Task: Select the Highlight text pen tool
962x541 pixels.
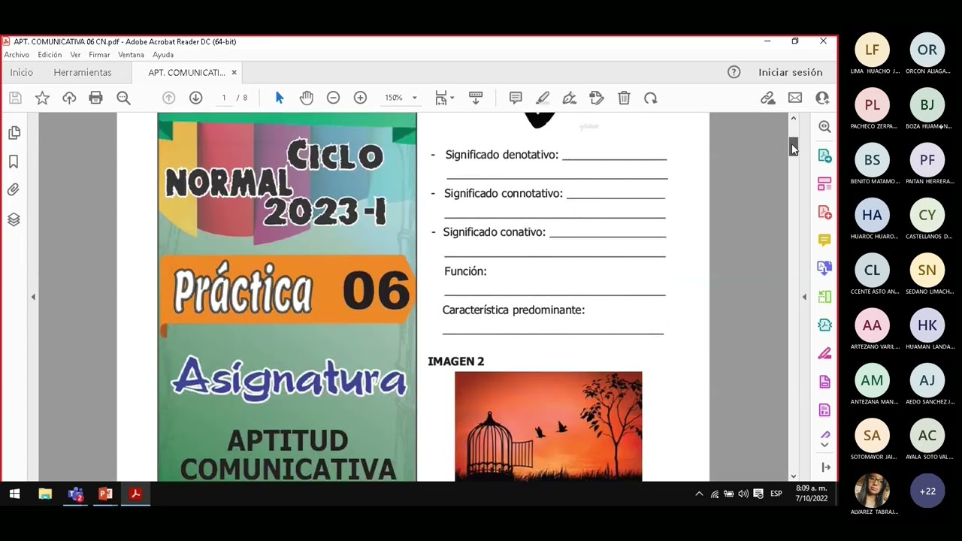Action: (x=543, y=98)
